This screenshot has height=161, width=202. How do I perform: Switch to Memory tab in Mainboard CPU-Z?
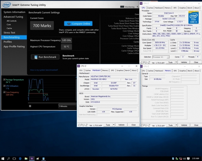pyautogui.click(x=105, y=70)
